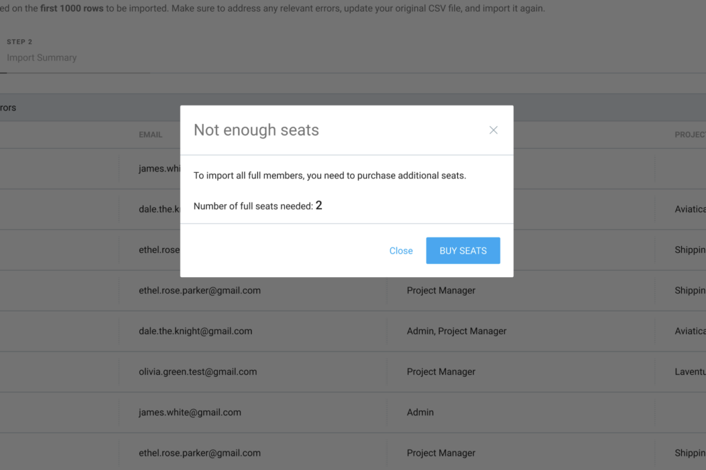Image resolution: width=706 pixels, height=470 pixels.
Task: Click the seats needed number 2
Action: click(319, 205)
